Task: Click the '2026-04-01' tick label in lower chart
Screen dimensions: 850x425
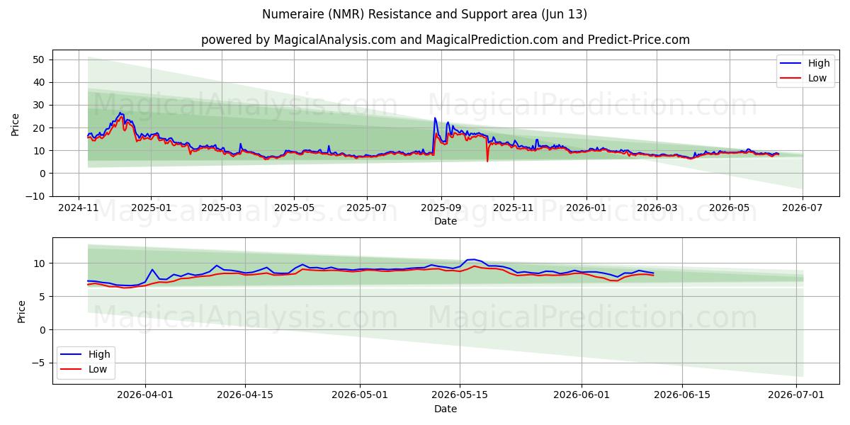Action: point(145,396)
